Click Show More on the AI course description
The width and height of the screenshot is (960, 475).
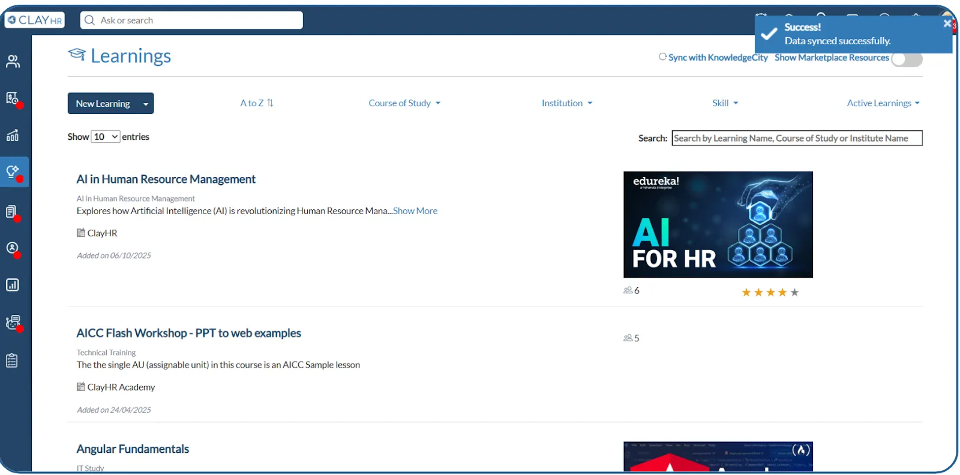(x=415, y=211)
